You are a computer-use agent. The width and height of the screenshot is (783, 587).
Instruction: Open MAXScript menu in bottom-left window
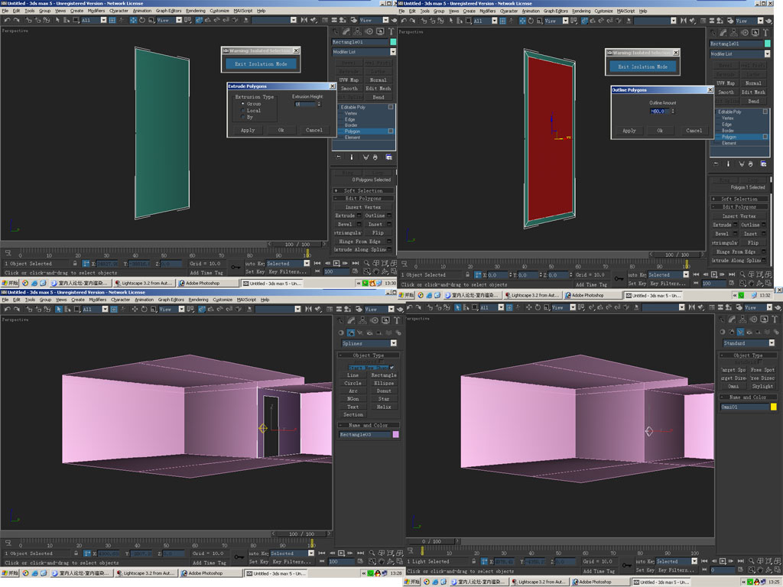(246, 300)
